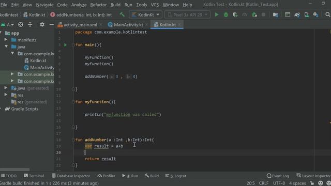Click the CRLF line separator indicator
This screenshot has height=186, width=331.
264,183
